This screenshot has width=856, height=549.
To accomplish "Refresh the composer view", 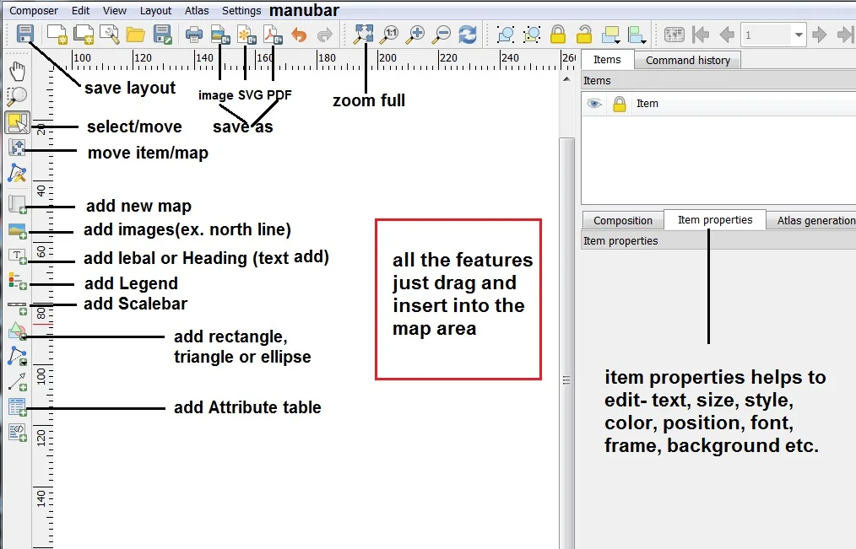I will coord(468,35).
